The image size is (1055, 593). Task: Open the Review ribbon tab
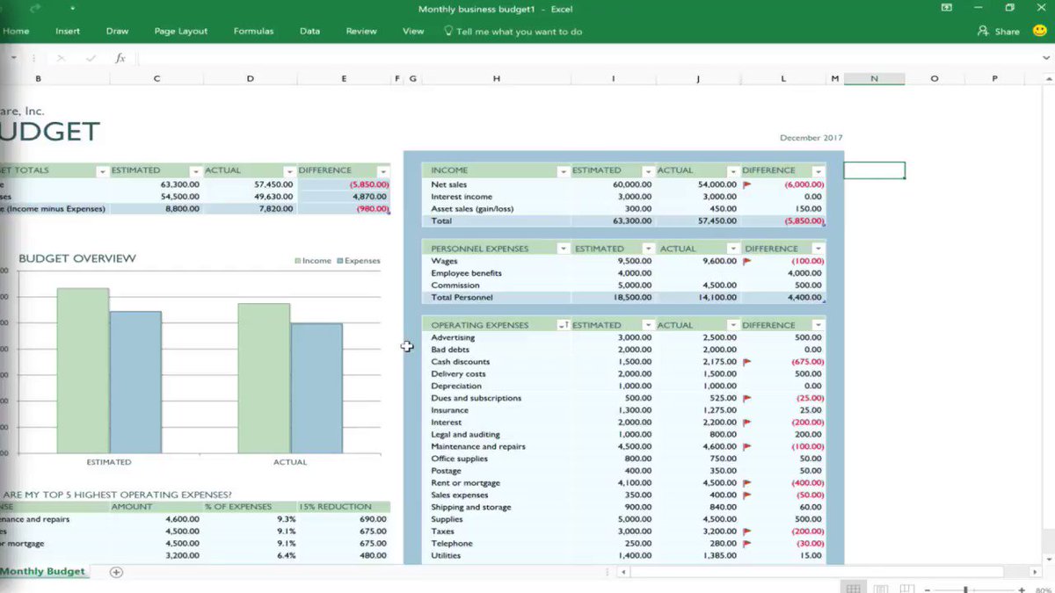tap(361, 31)
